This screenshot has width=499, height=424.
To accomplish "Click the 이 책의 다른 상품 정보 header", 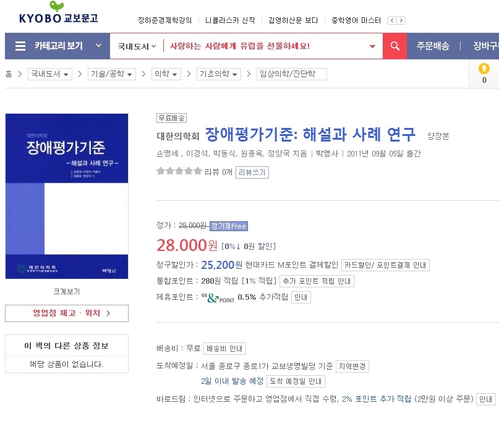I will (67, 346).
